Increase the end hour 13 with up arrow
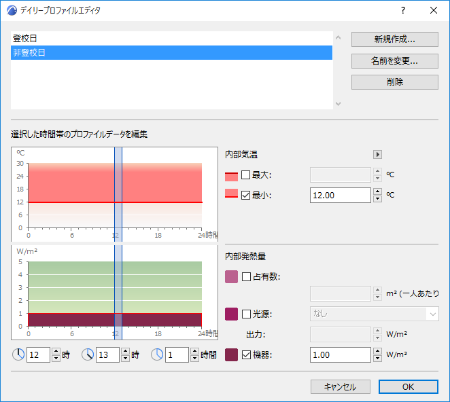Image resolution: width=450 pixels, height=402 pixels. 125,351
